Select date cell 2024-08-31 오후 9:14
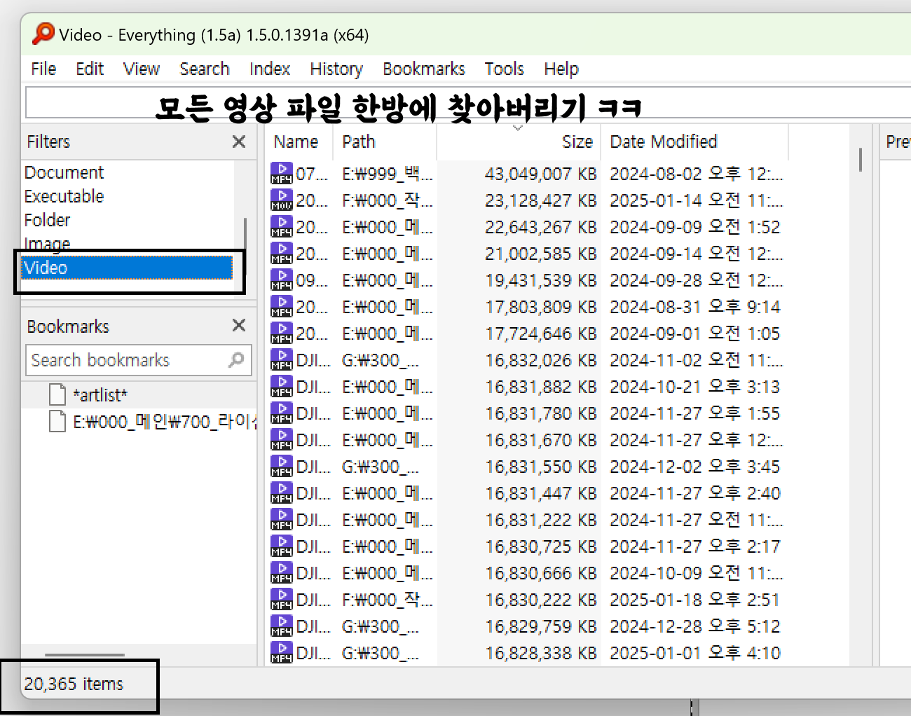This screenshot has width=911, height=716. 694,307
